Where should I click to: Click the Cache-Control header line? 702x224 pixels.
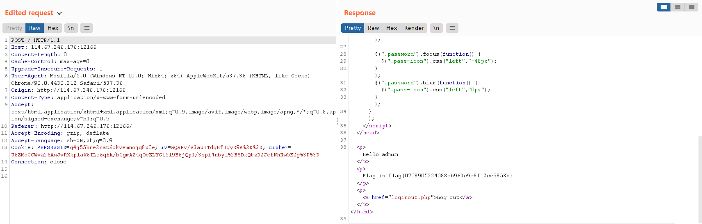pyautogui.click(x=50, y=61)
